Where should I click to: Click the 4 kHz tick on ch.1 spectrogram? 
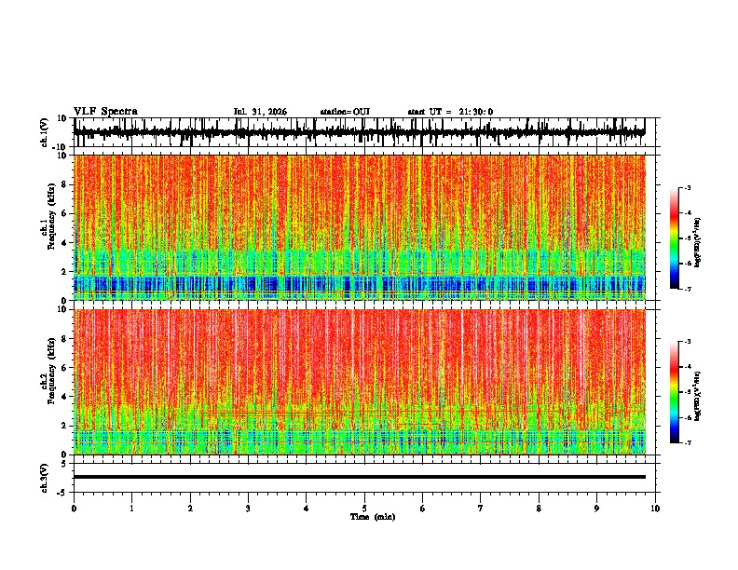pos(65,243)
